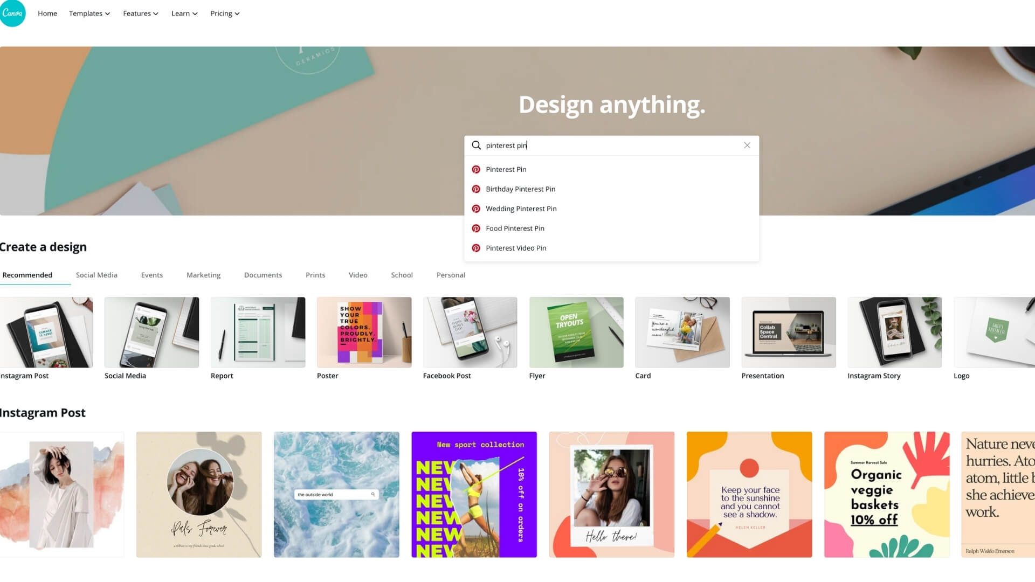Open the Presentation design thumbnail

pos(789,332)
